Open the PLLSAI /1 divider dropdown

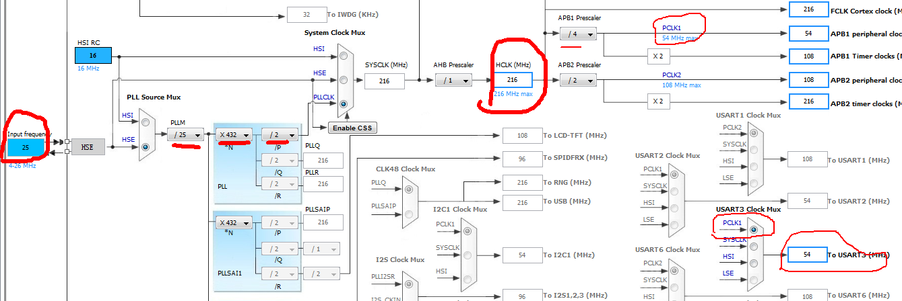point(321,249)
